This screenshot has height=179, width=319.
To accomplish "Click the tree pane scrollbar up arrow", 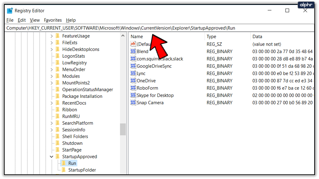I will 123,36.
